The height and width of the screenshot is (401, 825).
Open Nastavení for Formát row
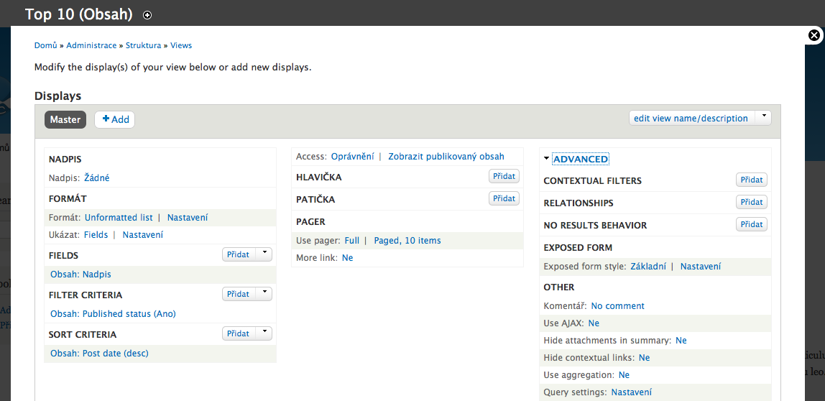pos(188,217)
